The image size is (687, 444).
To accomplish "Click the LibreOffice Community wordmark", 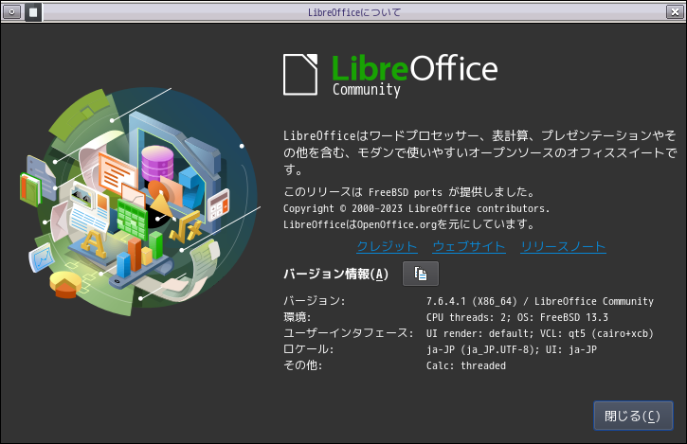I will click(x=414, y=76).
